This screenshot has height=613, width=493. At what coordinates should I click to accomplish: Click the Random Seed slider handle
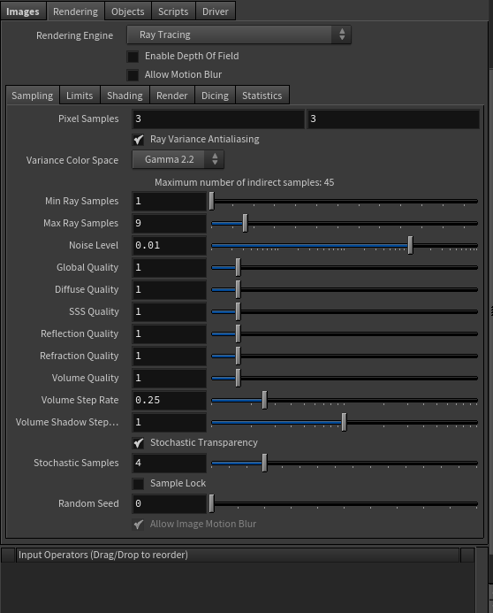pos(211,503)
